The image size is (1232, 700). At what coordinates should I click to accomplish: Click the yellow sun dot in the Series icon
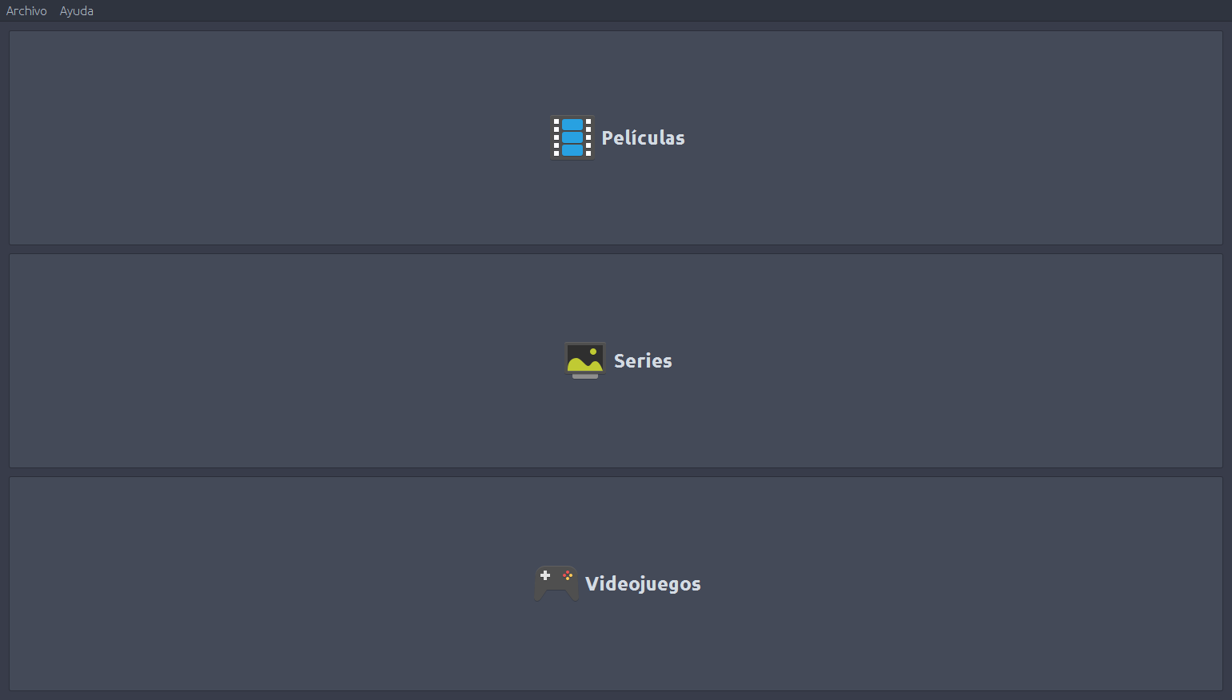593,352
